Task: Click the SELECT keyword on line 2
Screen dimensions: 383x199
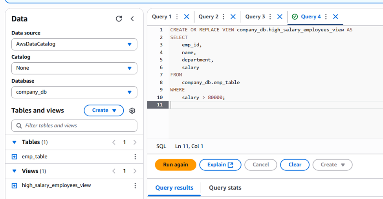Action: 179,37
